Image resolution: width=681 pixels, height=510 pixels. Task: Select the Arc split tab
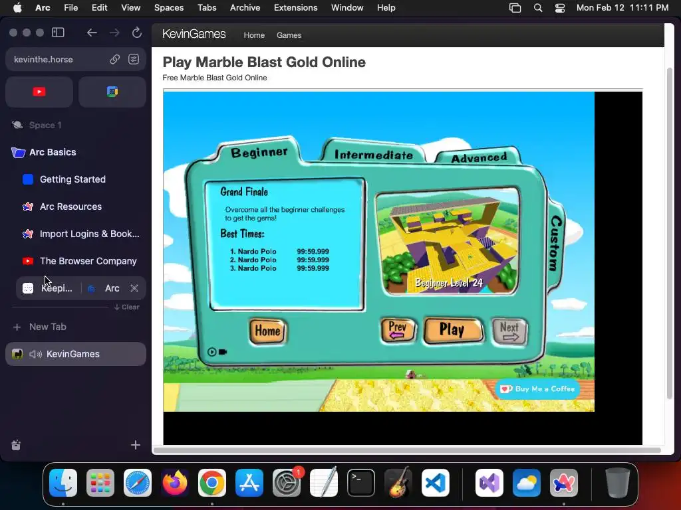pyautogui.click(x=104, y=288)
